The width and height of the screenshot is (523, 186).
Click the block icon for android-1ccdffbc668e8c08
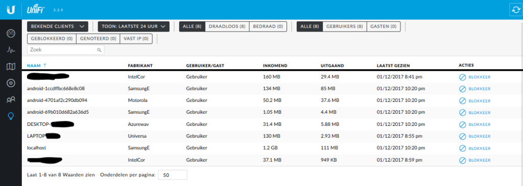pos(462,89)
